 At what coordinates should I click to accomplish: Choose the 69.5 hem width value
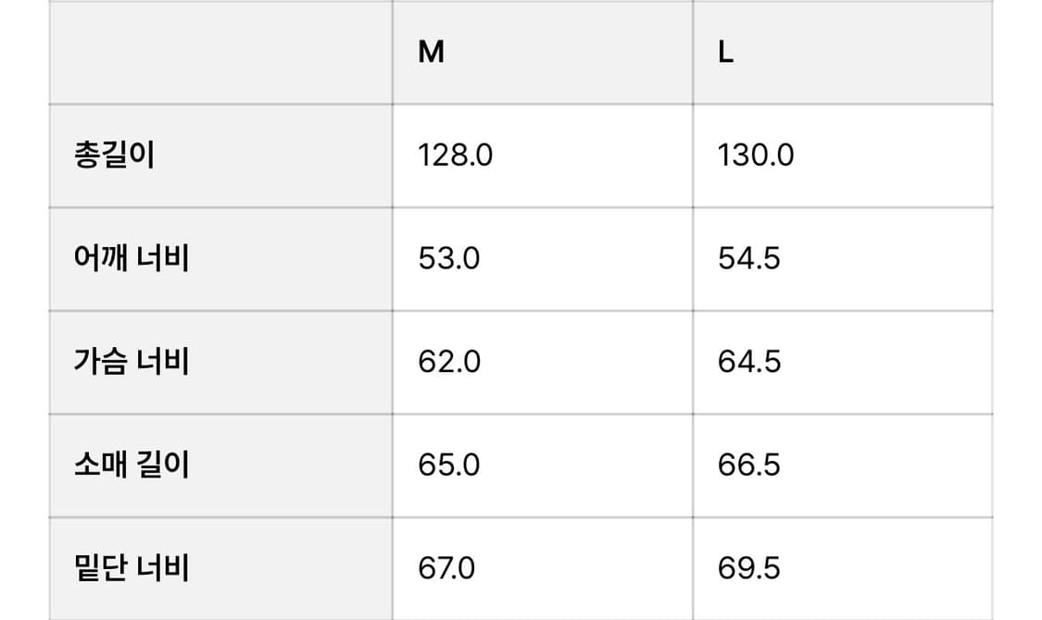click(749, 567)
